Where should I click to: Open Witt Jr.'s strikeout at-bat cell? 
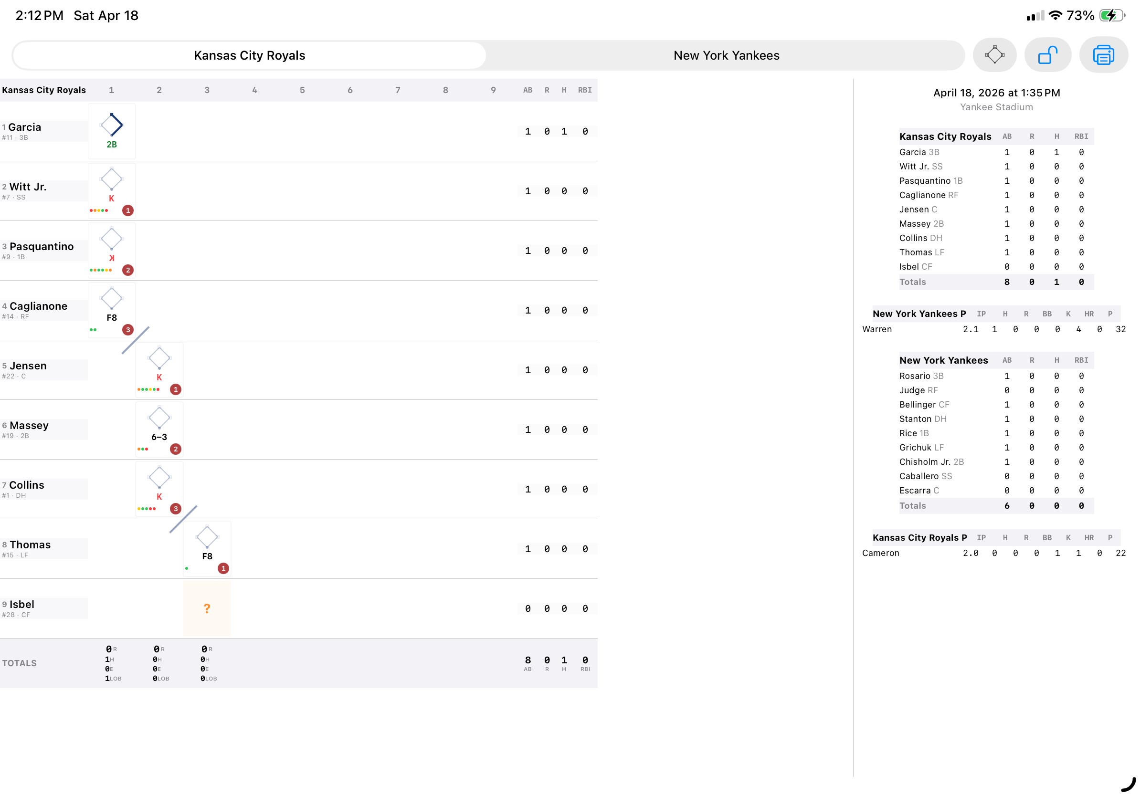[x=112, y=190]
